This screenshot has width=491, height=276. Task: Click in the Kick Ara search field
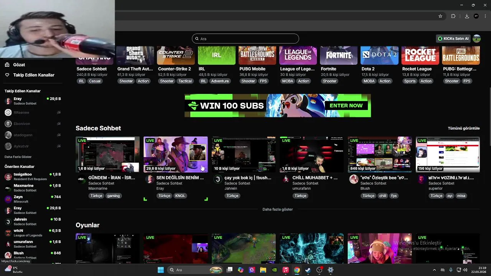point(245,39)
